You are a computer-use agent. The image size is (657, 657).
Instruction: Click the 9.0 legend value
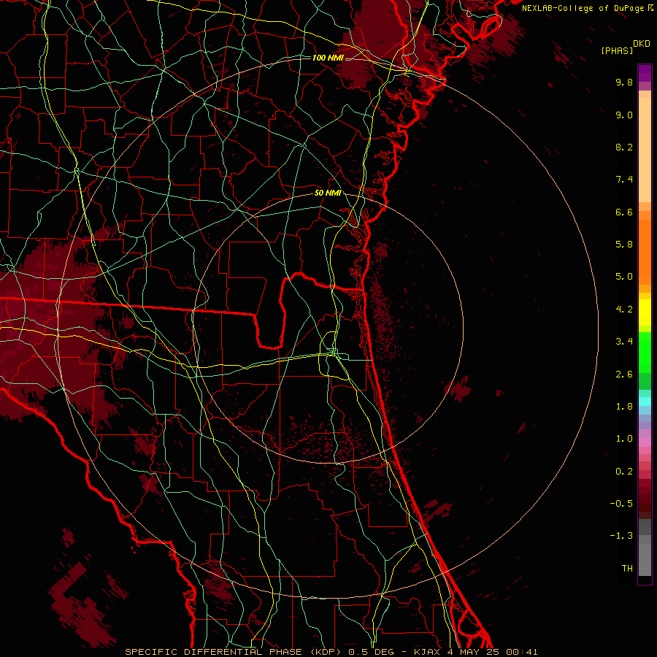624,115
